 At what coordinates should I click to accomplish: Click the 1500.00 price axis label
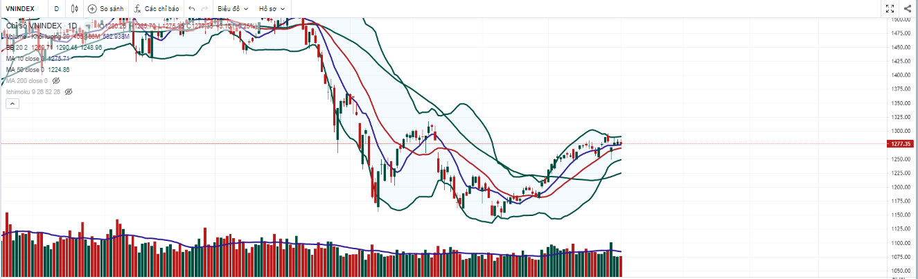901,19
